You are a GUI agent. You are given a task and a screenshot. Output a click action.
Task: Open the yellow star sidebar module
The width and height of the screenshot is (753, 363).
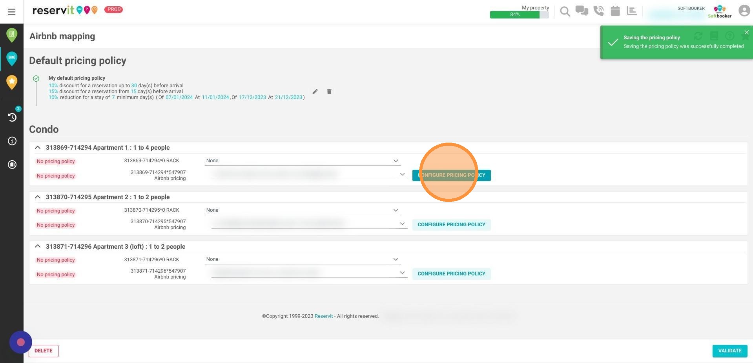pyautogui.click(x=12, y=82)
